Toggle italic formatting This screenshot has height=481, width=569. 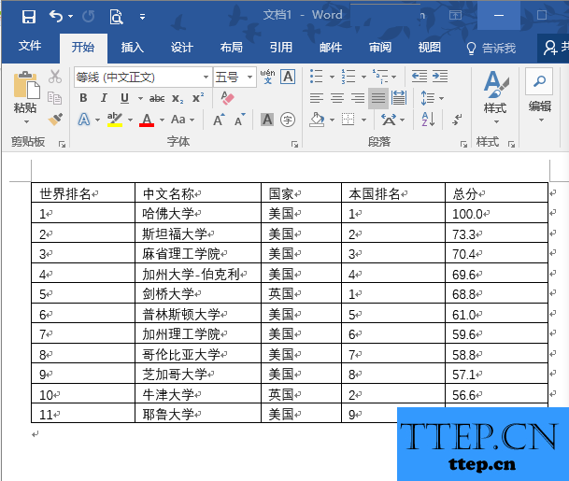click(104, 98)
